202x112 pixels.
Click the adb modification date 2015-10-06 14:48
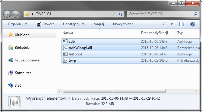coord(154,42)
